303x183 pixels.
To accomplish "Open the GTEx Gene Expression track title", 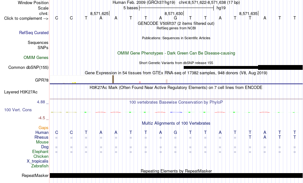I will [176, 73].
